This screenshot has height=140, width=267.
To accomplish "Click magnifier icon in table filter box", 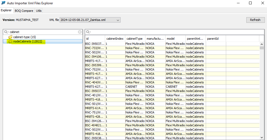I will pyautogui.click(x=88, y=32).
